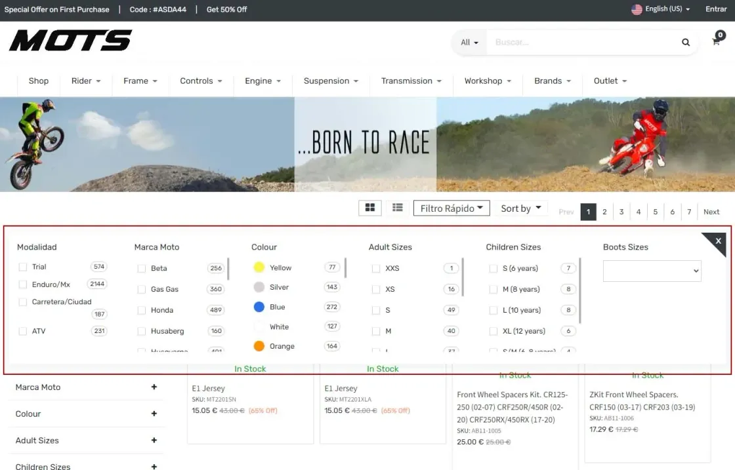Click the Buscar search input field

(x=581, y=42)
